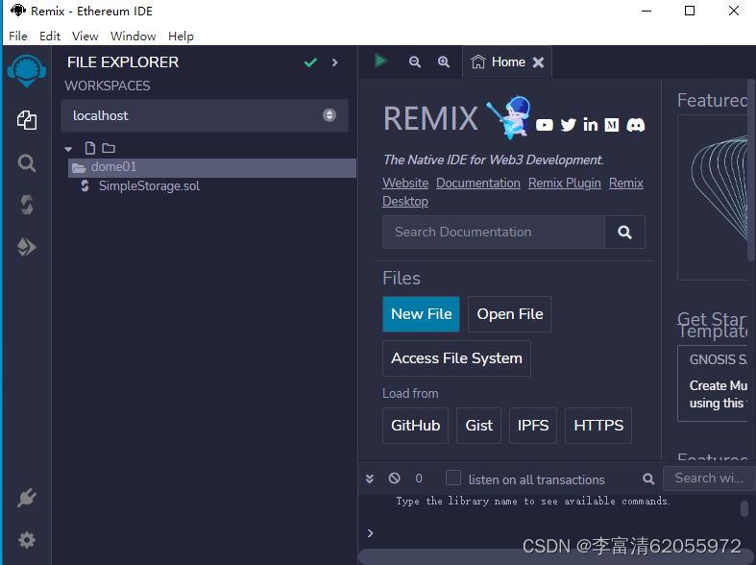Collapse the workspace root tree arrow

(68, 149)
